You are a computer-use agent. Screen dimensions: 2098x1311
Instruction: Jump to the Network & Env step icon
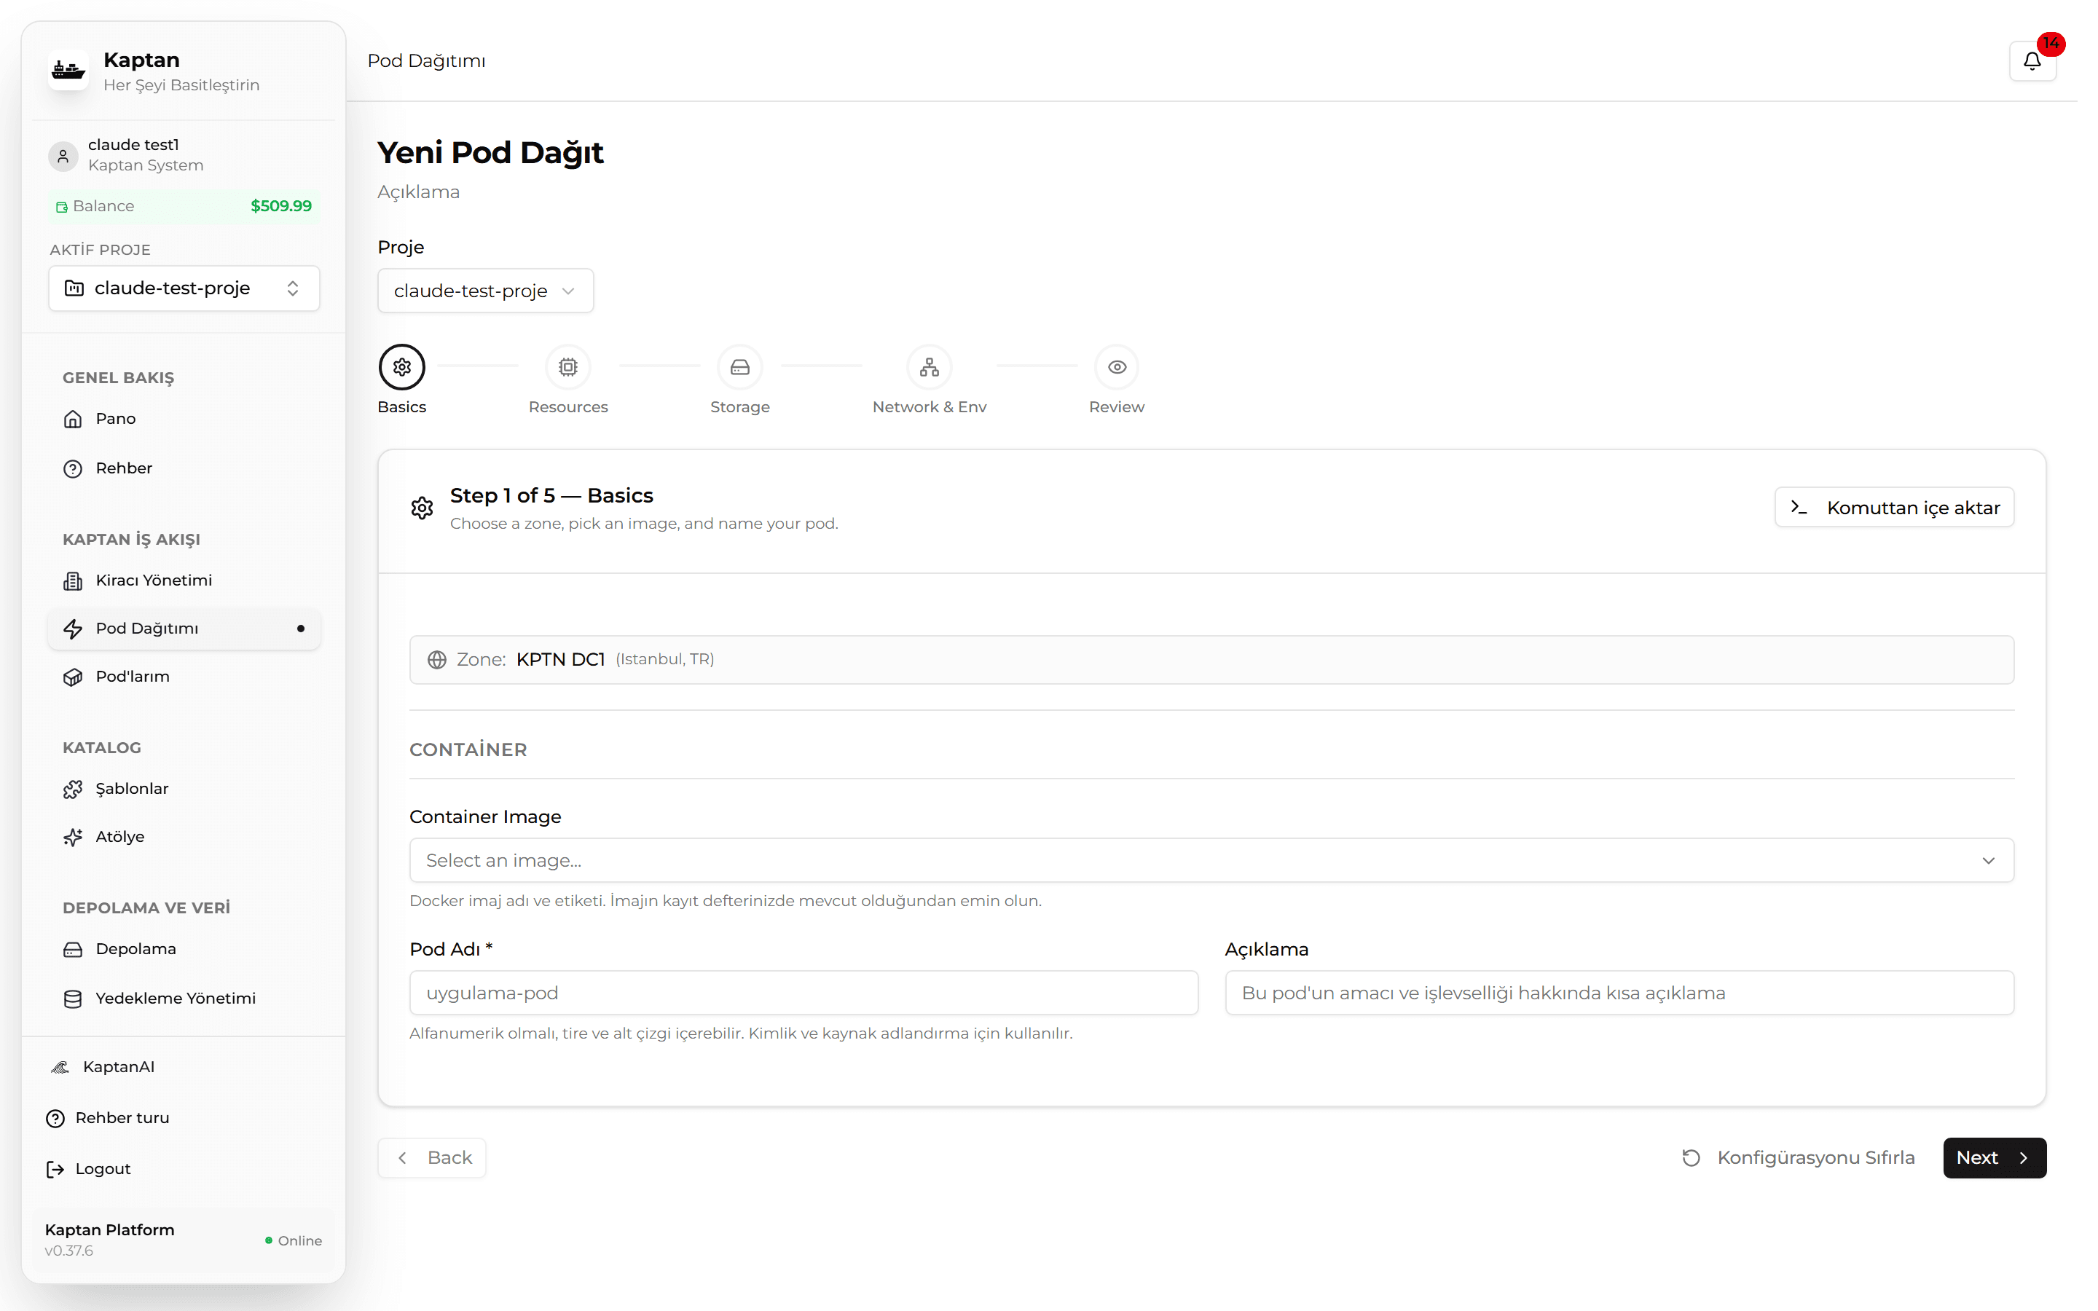point(930,367)
